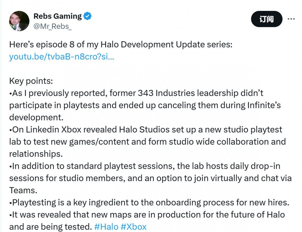This screenshot has height=232, width=302.
Task: Open the youtu.be/tvbaB-n8cro video link
Action: (x=62, y=57)
